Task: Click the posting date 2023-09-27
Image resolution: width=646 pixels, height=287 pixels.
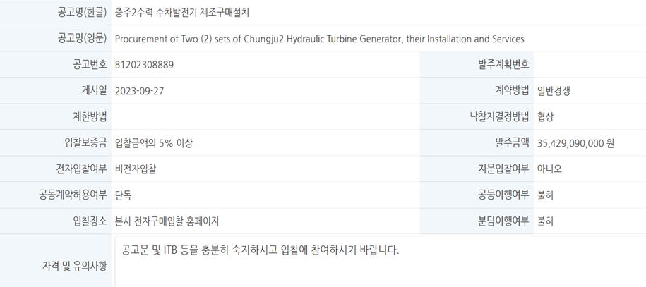Action: [143, 91]
